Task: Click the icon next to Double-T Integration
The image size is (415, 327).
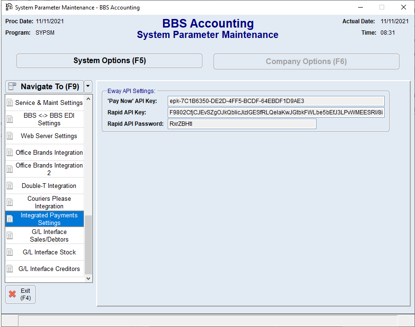Action: 10,186
